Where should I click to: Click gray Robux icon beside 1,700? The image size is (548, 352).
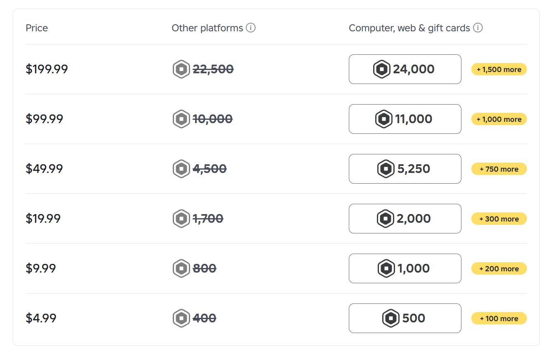coord(181,219)
